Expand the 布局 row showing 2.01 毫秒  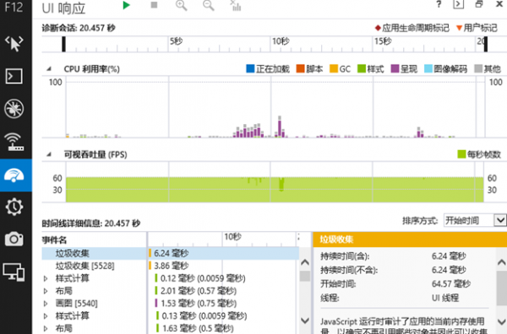coord(46,291)
